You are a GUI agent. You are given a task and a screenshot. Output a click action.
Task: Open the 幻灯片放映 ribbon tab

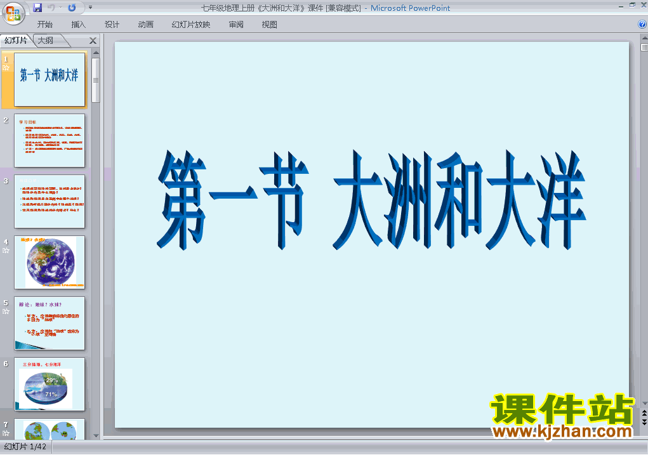(191, 25)
